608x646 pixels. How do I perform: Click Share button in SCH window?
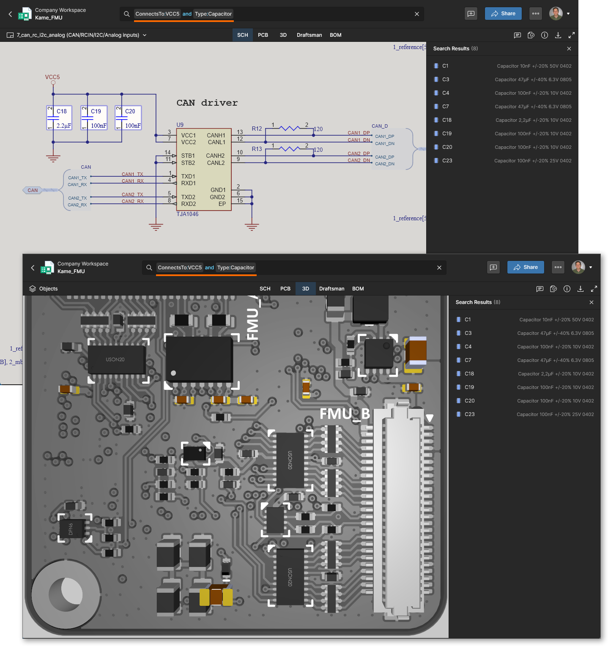[x=503, y=14]
